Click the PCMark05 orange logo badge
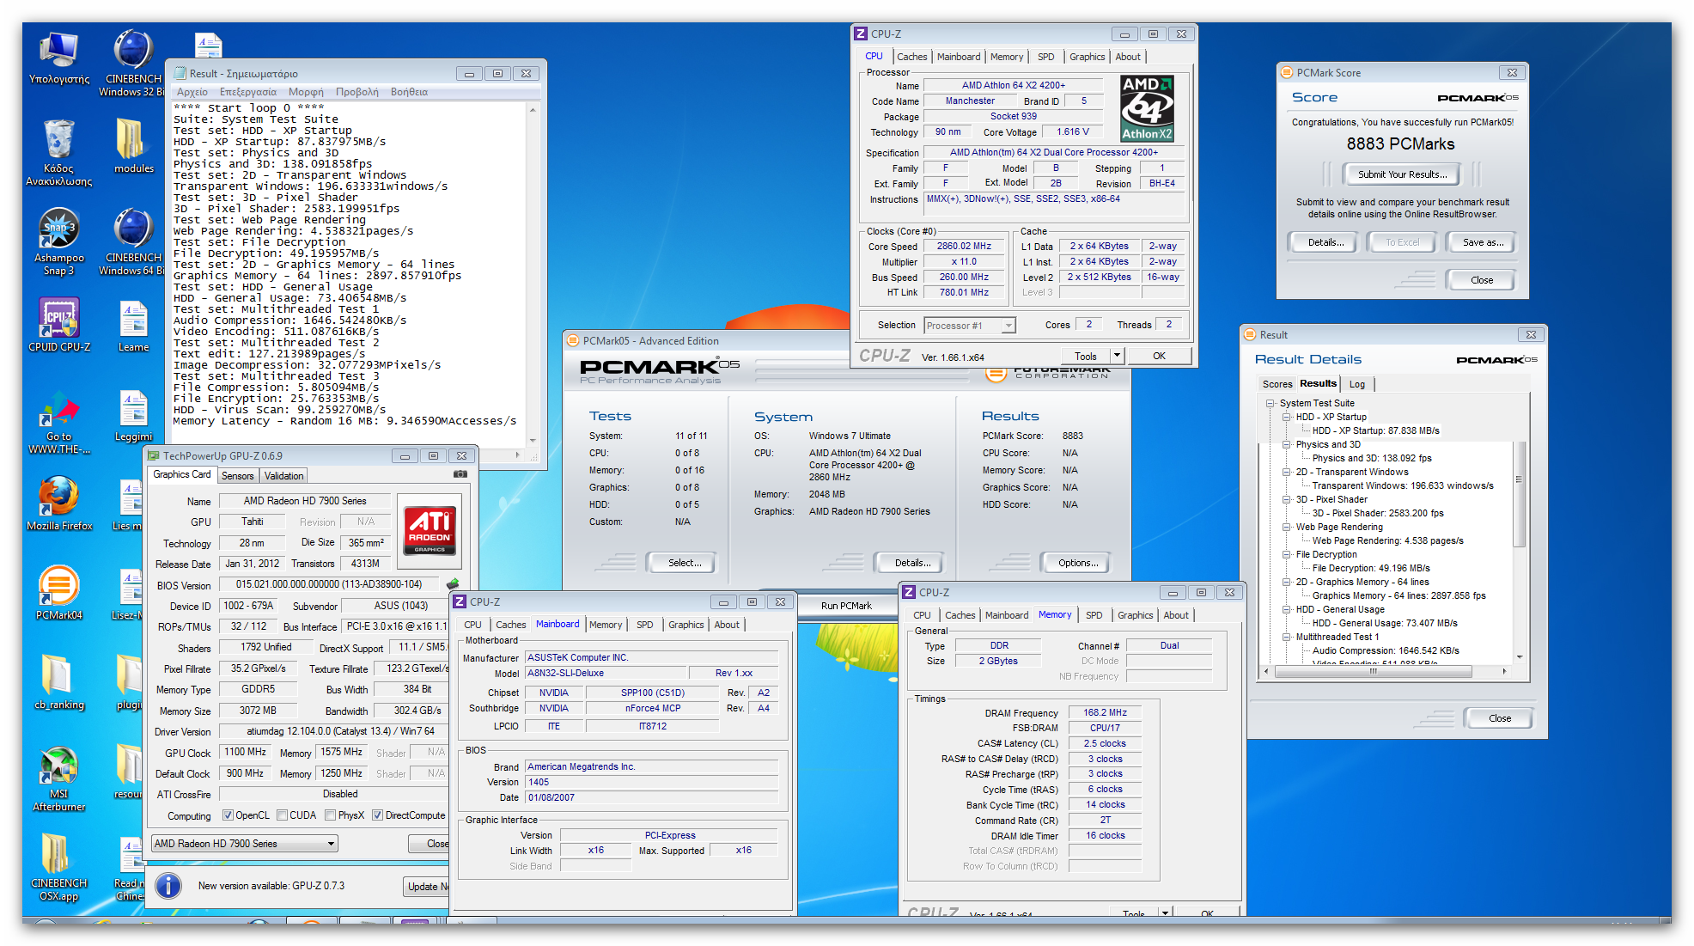Viewport: 1694px width, 946px height. pyautogui.click(x=996, y=375)
